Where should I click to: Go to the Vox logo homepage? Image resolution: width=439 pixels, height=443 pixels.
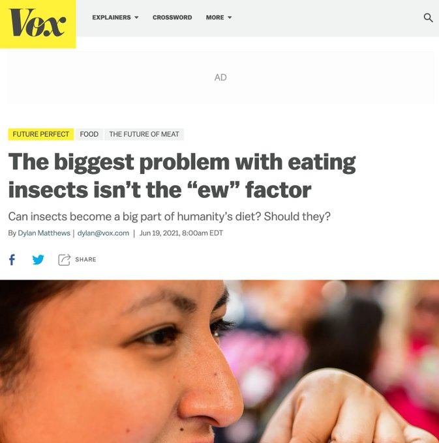38,23
